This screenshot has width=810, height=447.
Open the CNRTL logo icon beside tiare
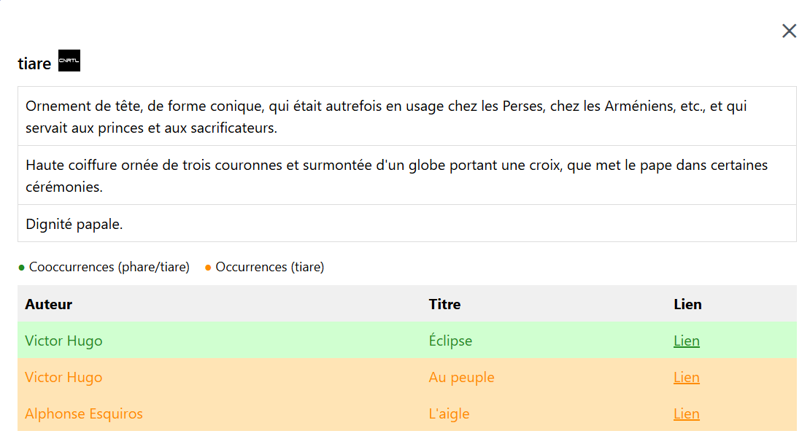pyautogui.click(x=69, y=61)
